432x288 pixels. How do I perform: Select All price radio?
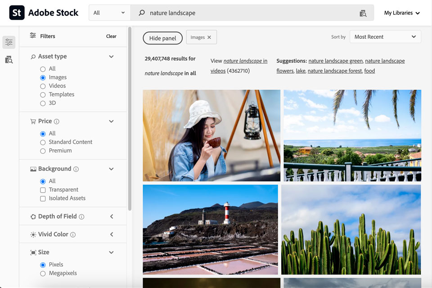point(43,134)
